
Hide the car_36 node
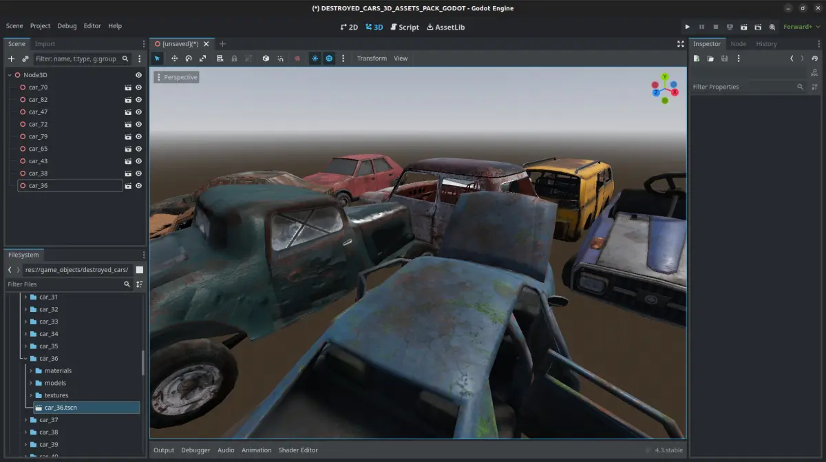tap(139, 186)
